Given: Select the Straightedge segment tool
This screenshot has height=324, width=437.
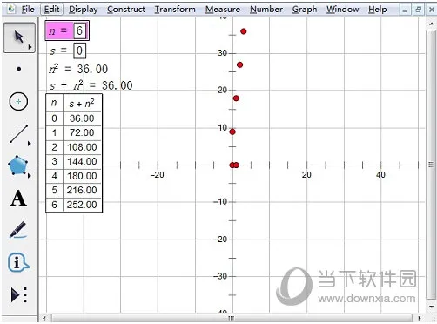Looking at the screenshot, I should [19, 134].
